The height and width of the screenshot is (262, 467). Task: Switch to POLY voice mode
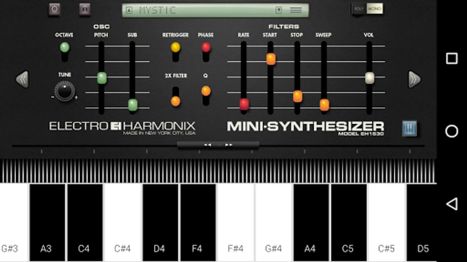(359, 9)
